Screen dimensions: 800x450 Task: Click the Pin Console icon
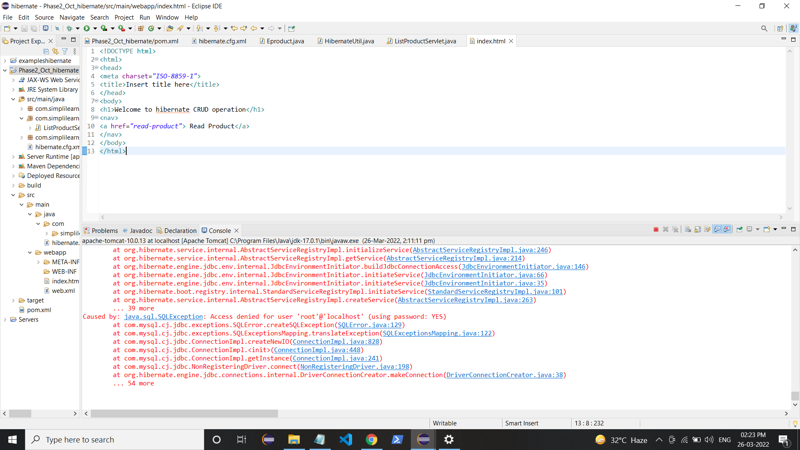click(x=740, y=230)
